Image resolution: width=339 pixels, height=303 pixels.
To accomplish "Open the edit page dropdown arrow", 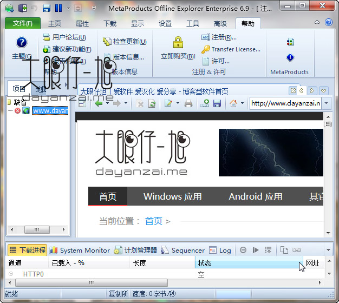I will [178, 103].
